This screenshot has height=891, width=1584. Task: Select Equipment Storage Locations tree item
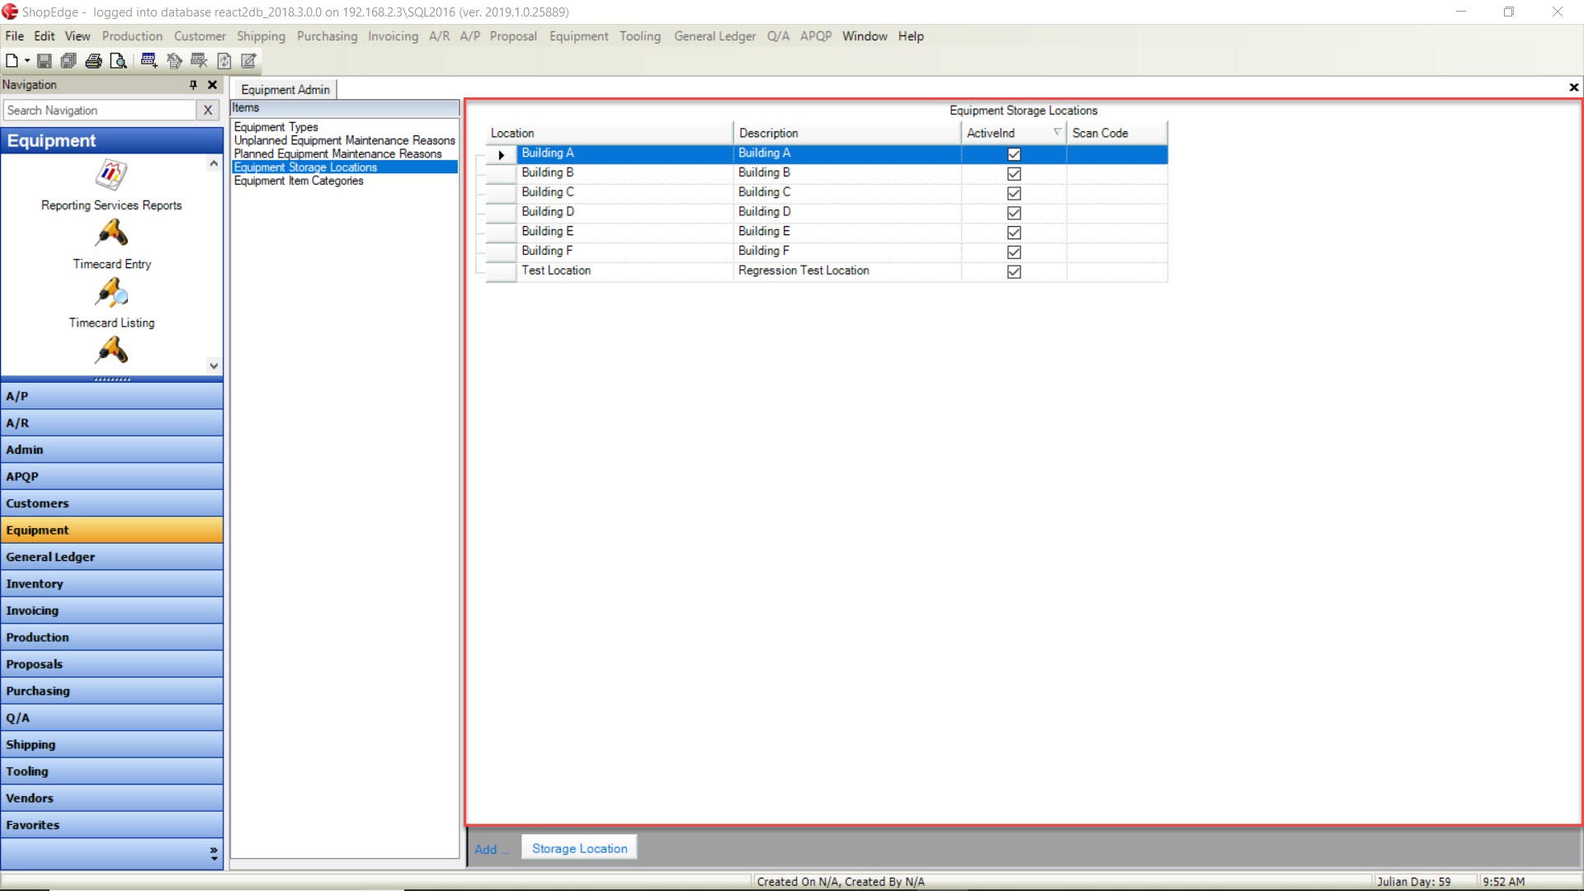point(304,167)
